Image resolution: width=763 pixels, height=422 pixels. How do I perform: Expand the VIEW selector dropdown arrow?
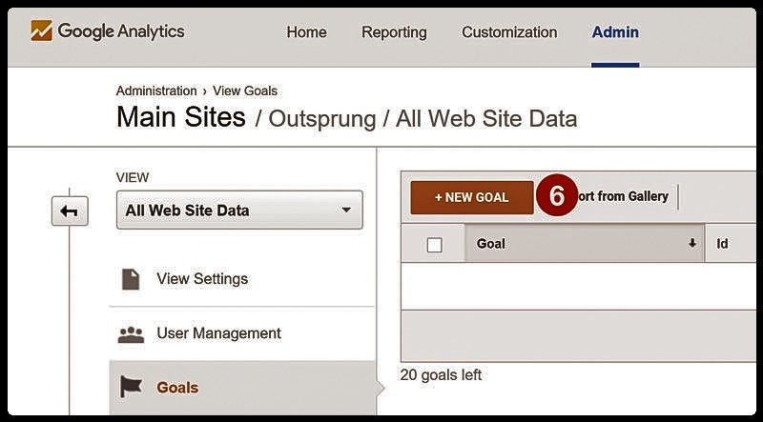tap(346, 210)
